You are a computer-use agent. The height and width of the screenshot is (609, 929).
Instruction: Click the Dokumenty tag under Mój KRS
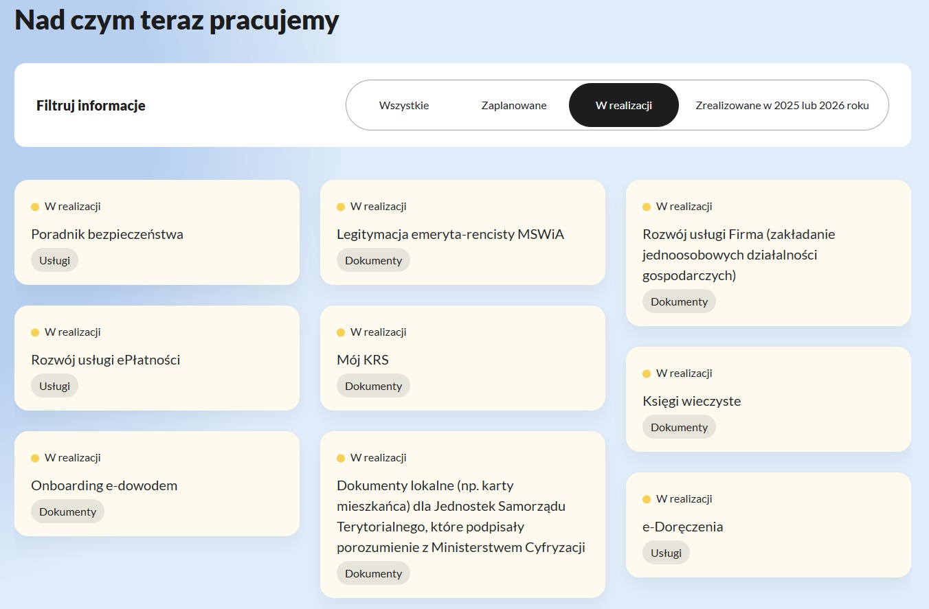pos(373,385)
